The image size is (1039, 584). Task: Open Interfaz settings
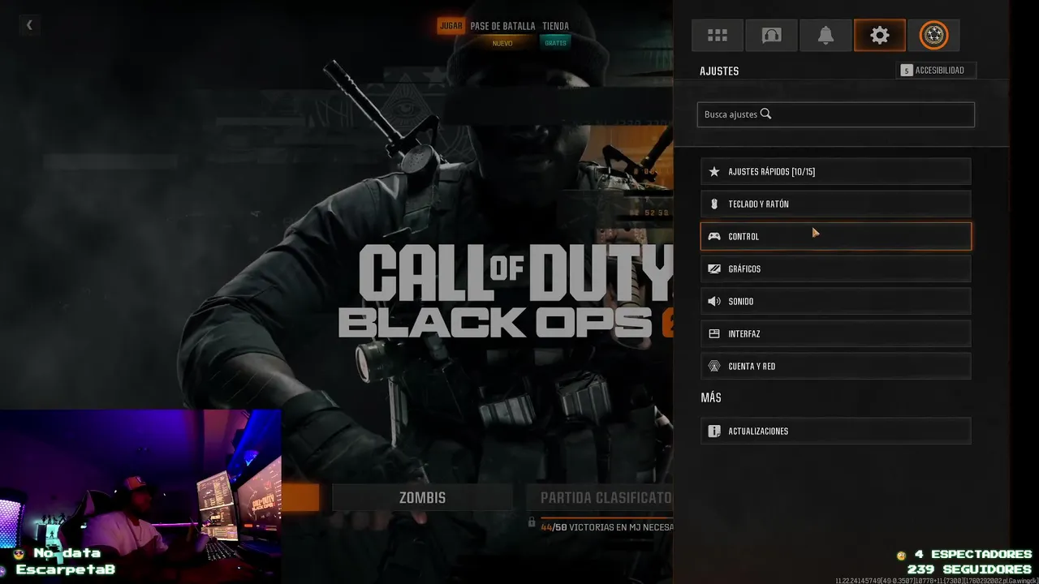[835, 334]
